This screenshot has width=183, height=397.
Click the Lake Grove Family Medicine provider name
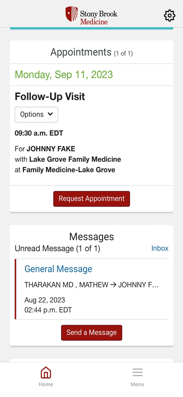coord(75,159)
